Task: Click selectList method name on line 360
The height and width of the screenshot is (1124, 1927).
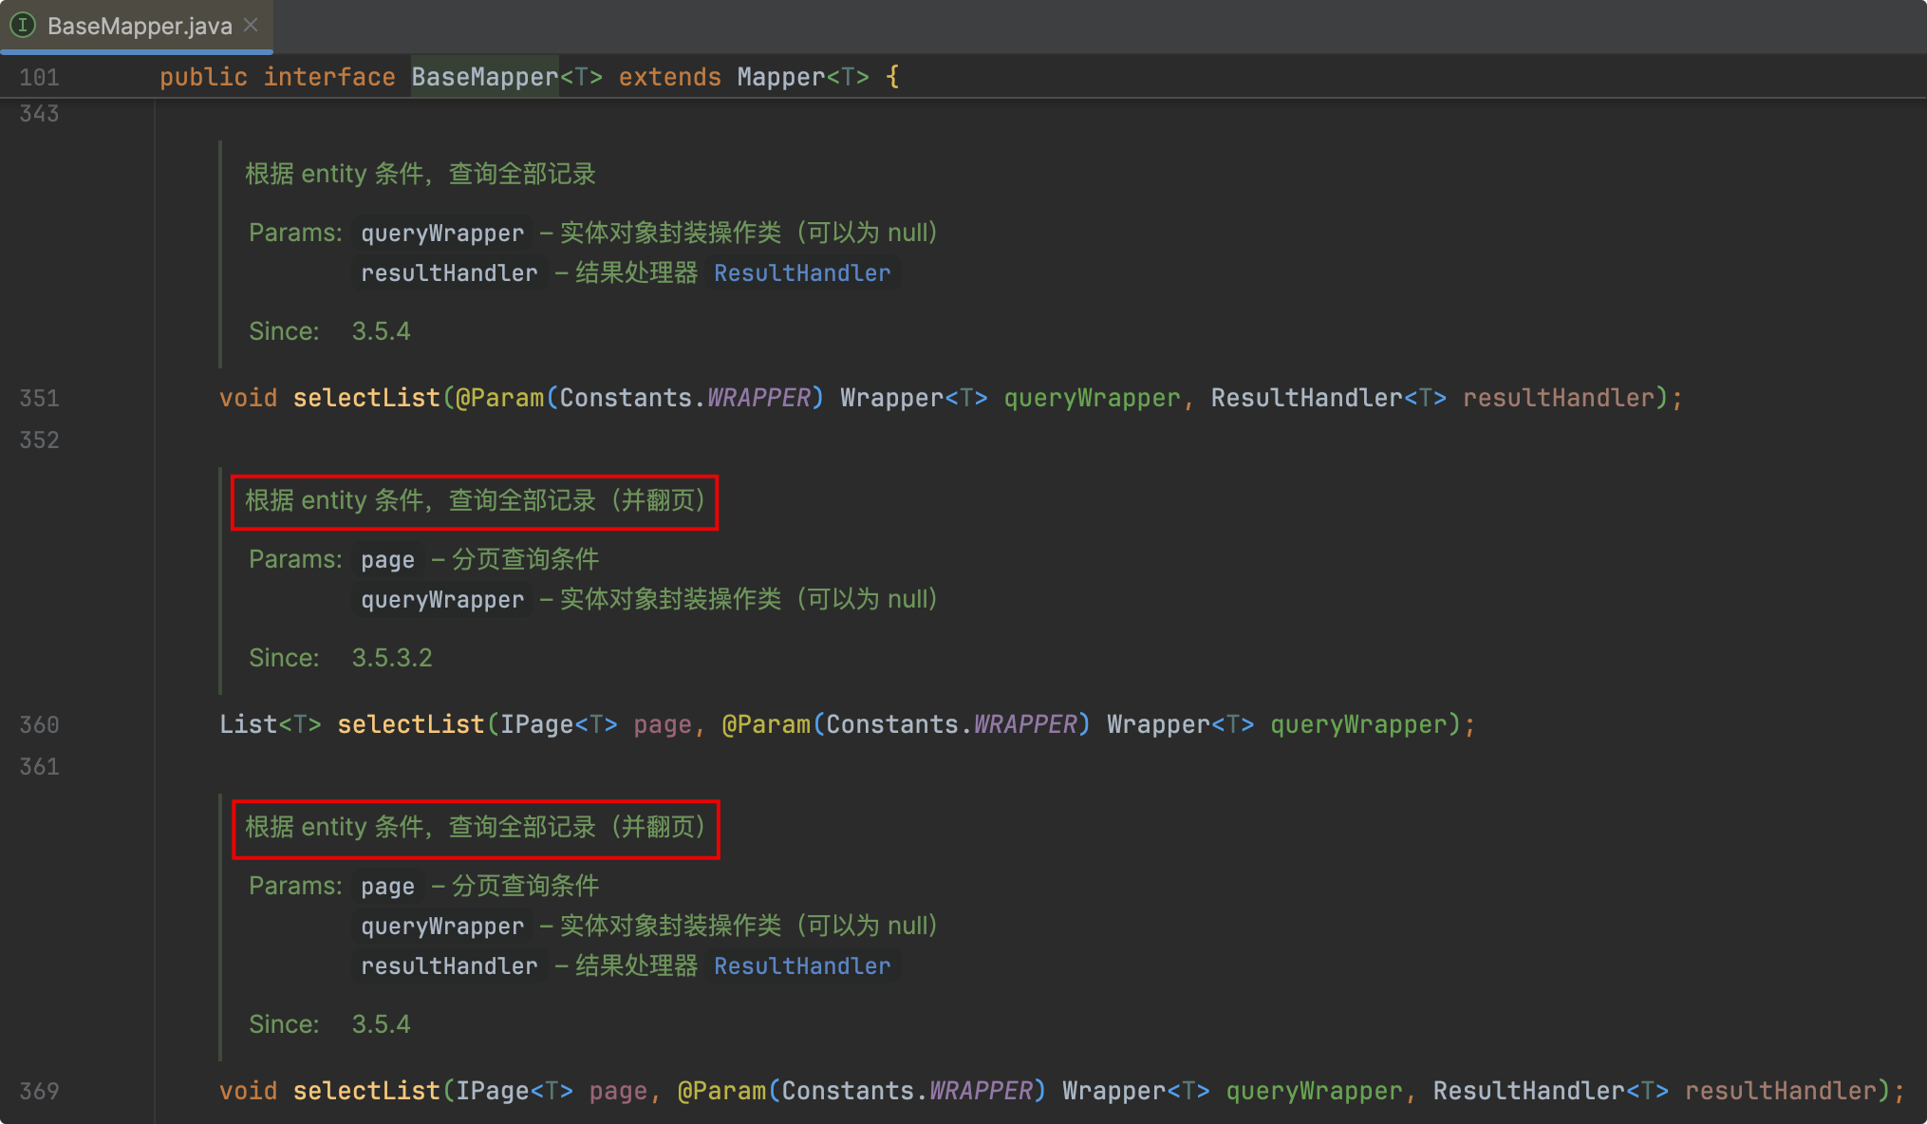Action: [410, 724]
